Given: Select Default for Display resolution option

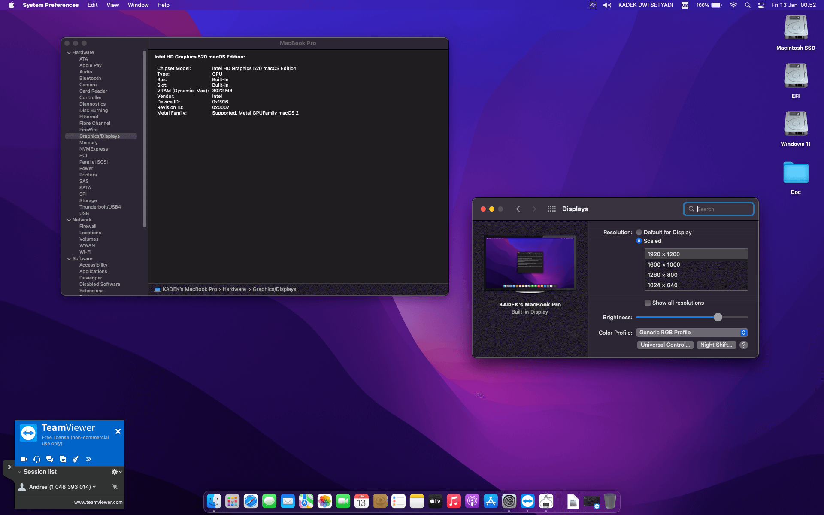Looking at the screenshot, I should (639, 232).
